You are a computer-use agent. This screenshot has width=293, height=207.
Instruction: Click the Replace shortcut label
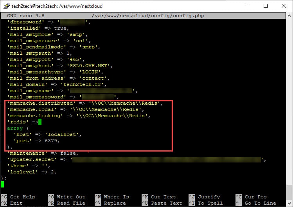click(115, 203)
